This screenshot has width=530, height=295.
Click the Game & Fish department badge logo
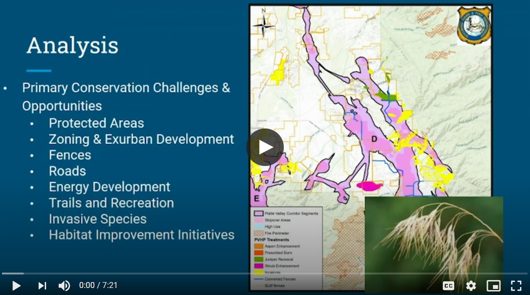[474, 25]
